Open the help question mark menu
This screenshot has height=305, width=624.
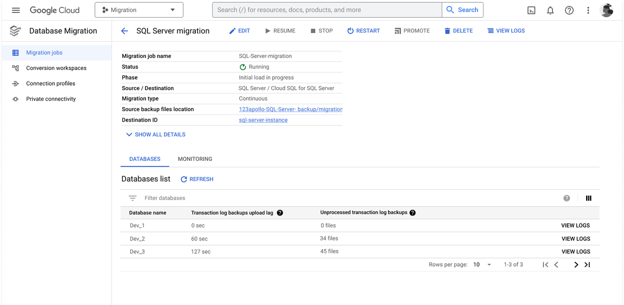[569, 10]
